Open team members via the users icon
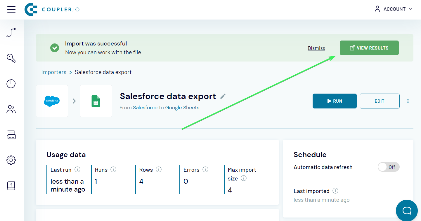 pyautogui.click(x=11, y=109)
